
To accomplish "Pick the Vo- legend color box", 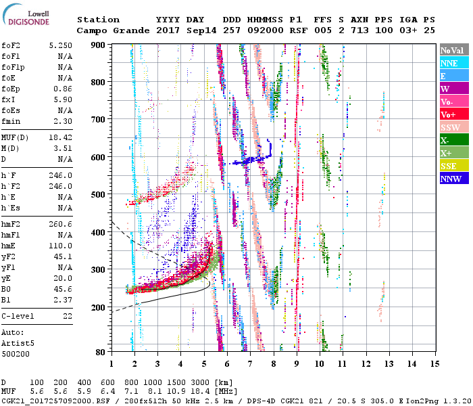I will (453, 101).
